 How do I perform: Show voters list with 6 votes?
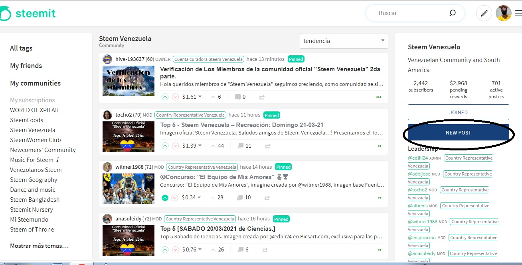(216, 97)
